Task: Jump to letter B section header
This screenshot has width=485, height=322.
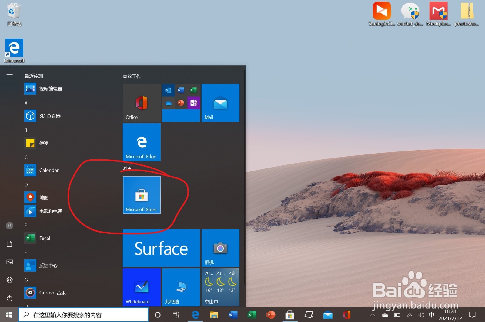Action: coord(26,130)
